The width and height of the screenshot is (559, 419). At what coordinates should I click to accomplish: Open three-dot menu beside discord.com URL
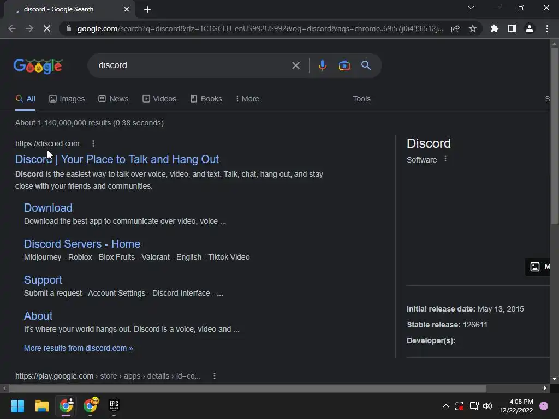click(93, 143)
